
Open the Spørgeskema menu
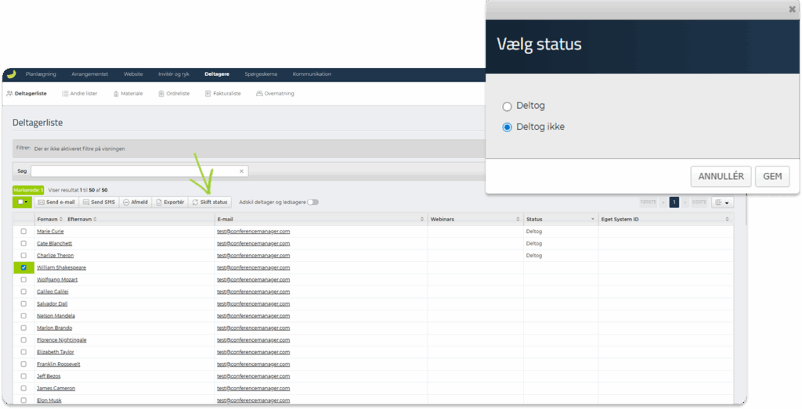[x=259, y=74]
